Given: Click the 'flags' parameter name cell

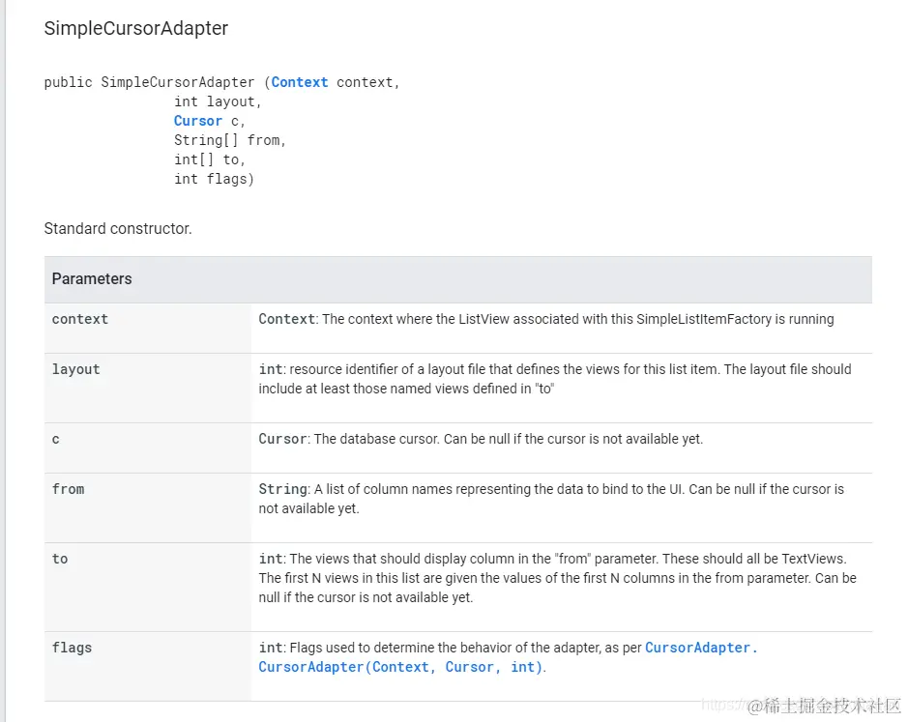Looking at the screenshot, I should [x=73, y=648].
